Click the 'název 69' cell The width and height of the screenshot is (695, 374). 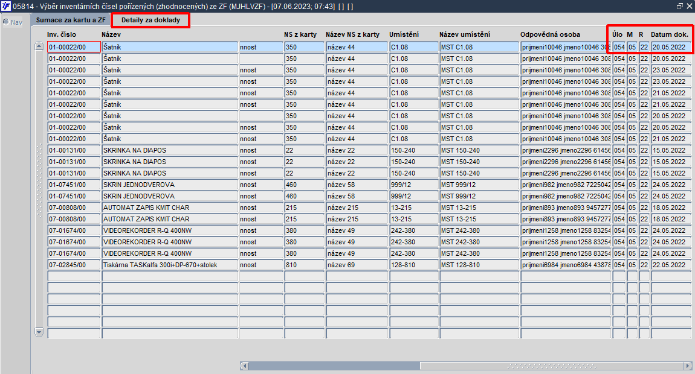coord(357,265)
